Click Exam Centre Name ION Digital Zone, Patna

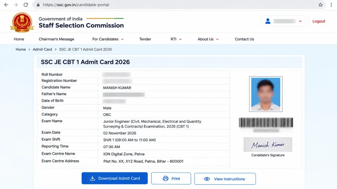pyautogui.click(x=124, y=154)
